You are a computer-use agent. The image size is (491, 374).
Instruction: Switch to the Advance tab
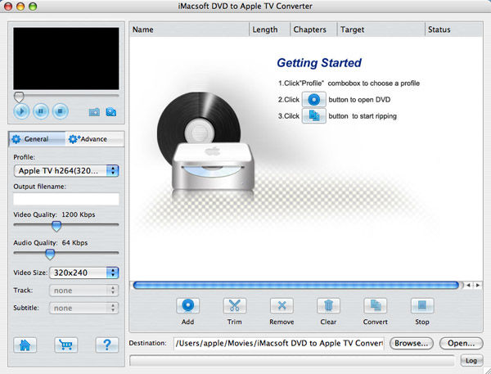95,139
